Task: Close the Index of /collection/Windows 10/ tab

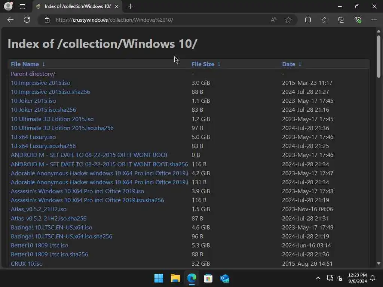Action: [x=117, y=7]
